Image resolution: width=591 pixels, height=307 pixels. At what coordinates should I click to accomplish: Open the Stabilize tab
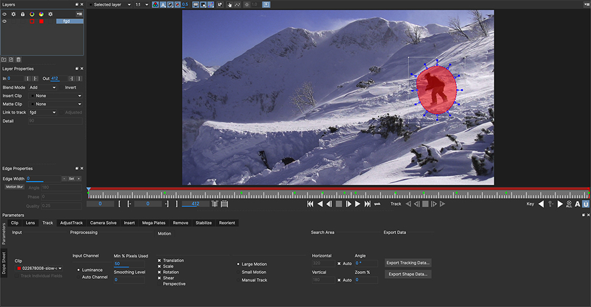203,223
